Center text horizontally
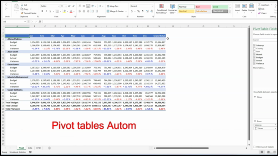This screenshot has width=278, height=156. [84, 11]
